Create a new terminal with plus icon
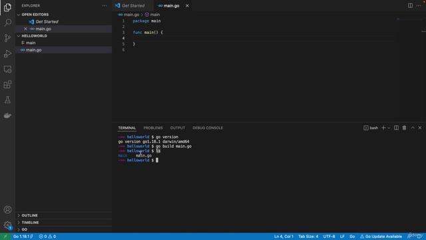Viewport: 426px width, 240px height. [x=383, y=127]
